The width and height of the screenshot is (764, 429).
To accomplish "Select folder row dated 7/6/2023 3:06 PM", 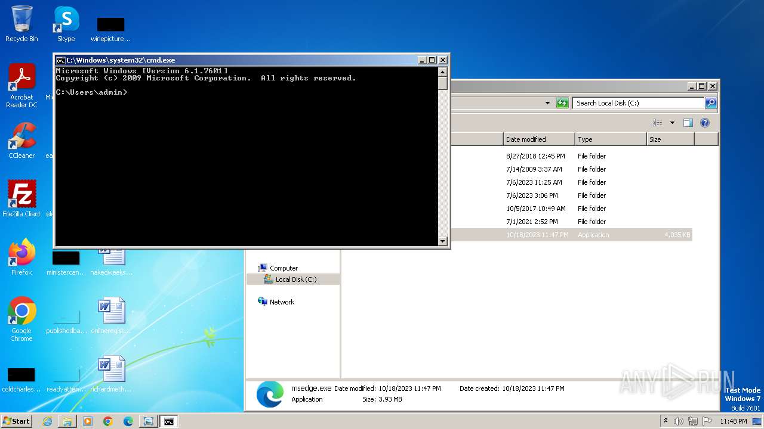I will [x=571, y=195].
